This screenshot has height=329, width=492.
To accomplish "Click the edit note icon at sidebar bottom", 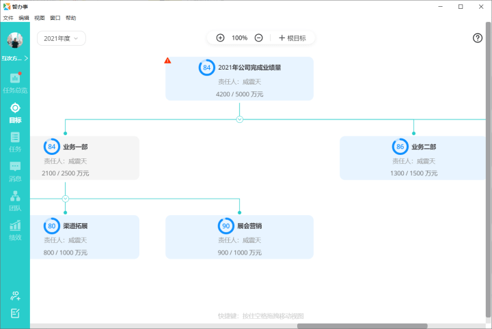I will click(15, 313).
